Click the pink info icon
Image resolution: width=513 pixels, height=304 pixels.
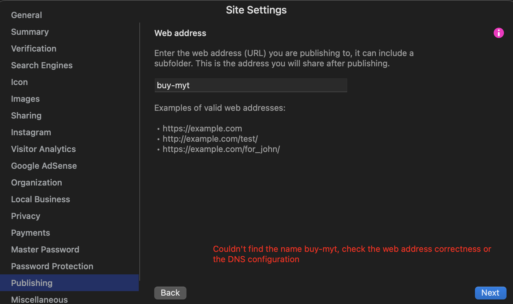tap(498, 33)
